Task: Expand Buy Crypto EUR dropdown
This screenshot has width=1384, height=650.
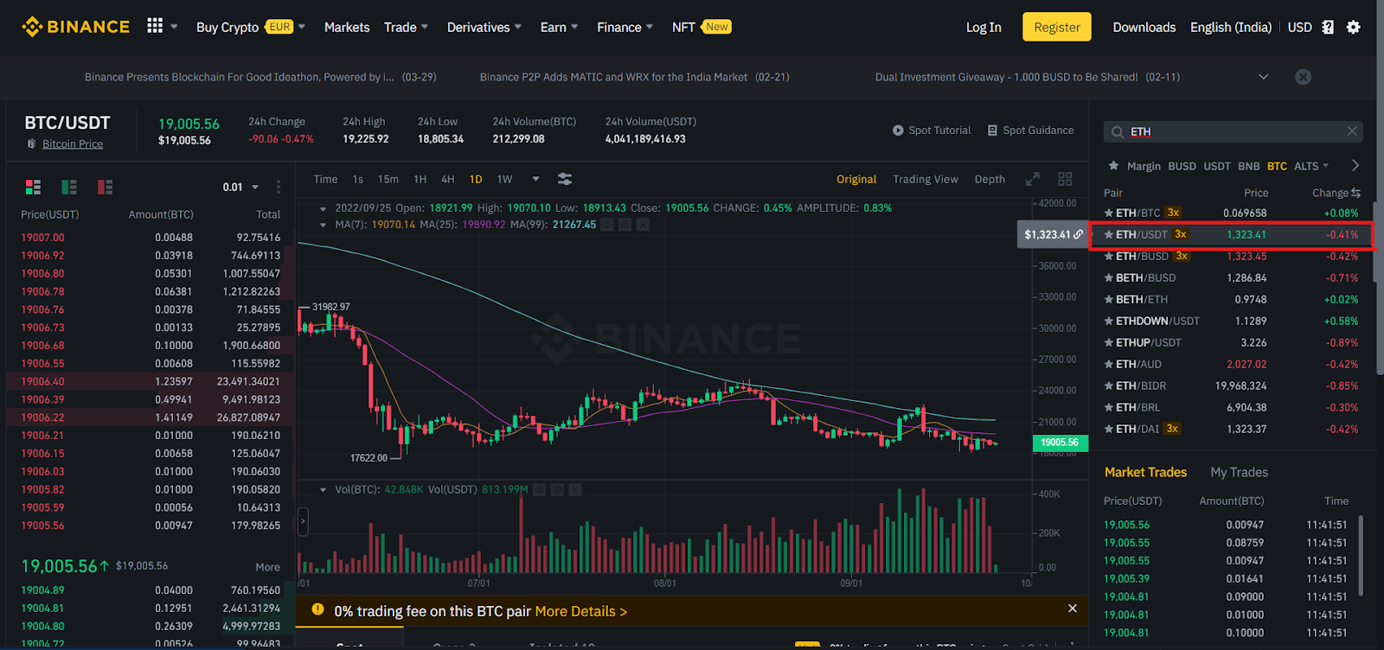Action: pos(302,27)
